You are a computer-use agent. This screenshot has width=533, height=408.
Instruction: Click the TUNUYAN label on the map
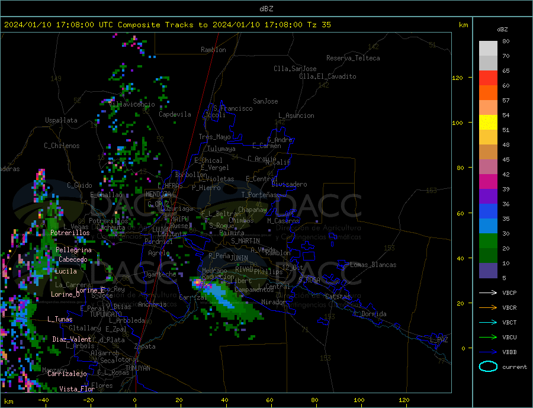pos(137,368)
